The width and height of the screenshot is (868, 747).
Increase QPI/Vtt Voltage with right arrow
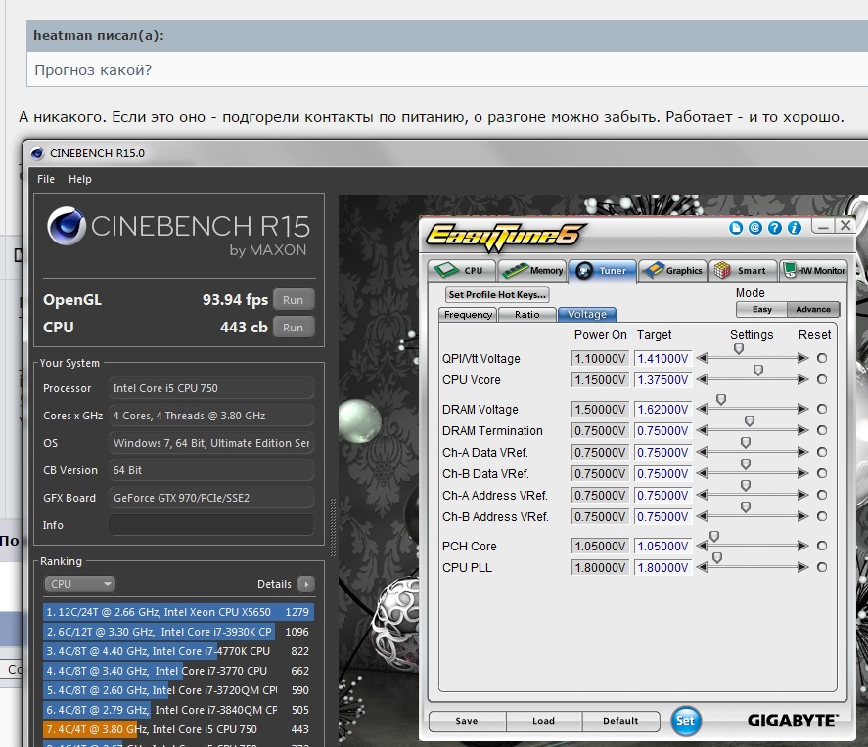803,358
